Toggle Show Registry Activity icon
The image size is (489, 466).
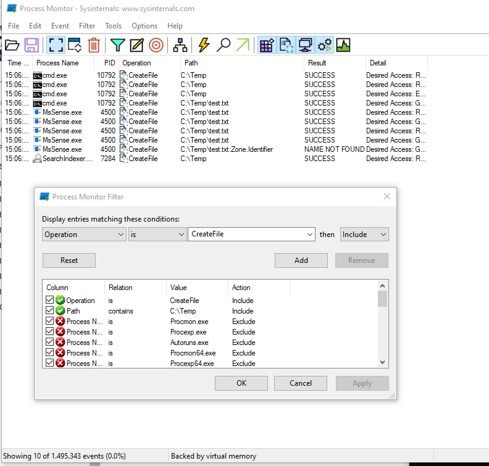(267, 45)
